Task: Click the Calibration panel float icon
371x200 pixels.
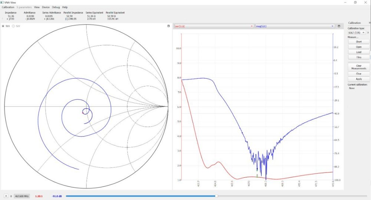Action: (369, 23)
